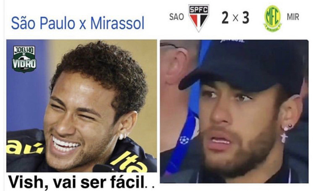Select the Joelho de Vidro logo badge
Screen dimensions: 315x191
[x=24, y=59]
